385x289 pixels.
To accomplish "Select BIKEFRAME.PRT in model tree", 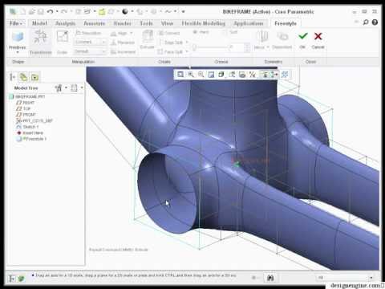I will [27, 96].
